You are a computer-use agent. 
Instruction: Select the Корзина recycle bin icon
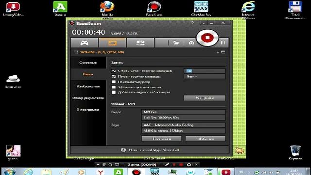pyautogui.click(x=295, y=152)
